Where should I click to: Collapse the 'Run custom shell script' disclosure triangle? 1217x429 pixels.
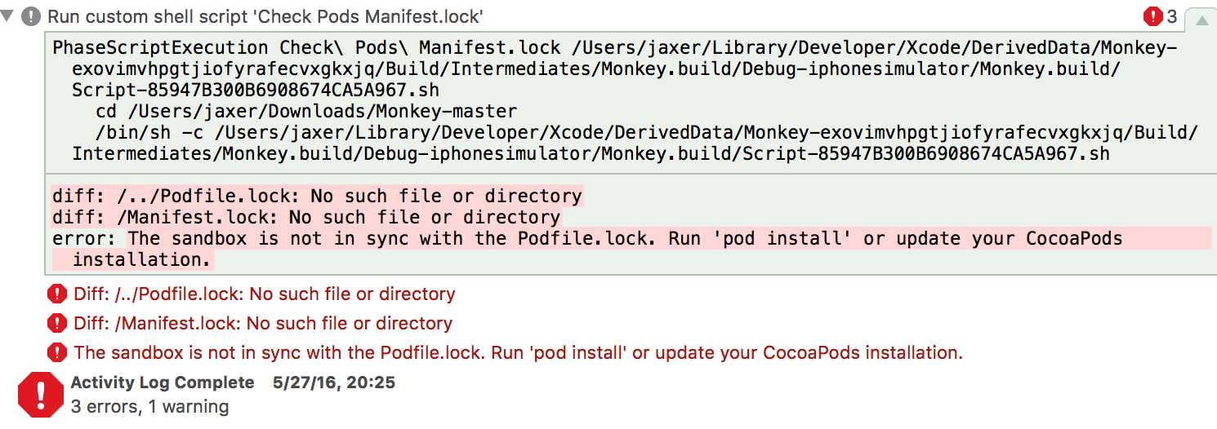pos(8,15)
